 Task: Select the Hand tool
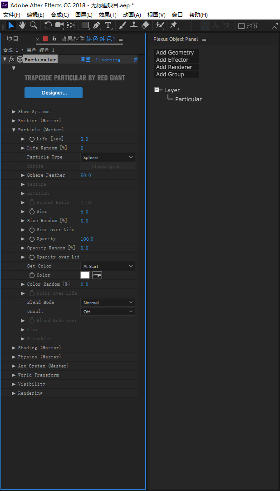click(x=22, y=25)
